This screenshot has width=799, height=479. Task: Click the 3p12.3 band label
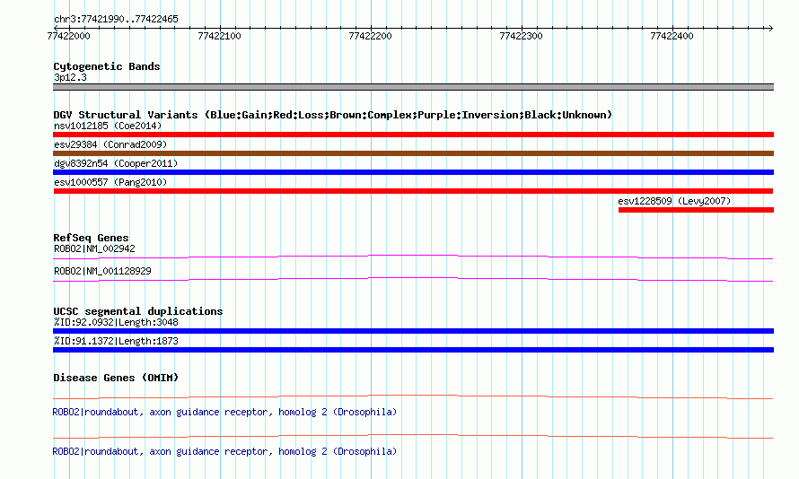70,77
